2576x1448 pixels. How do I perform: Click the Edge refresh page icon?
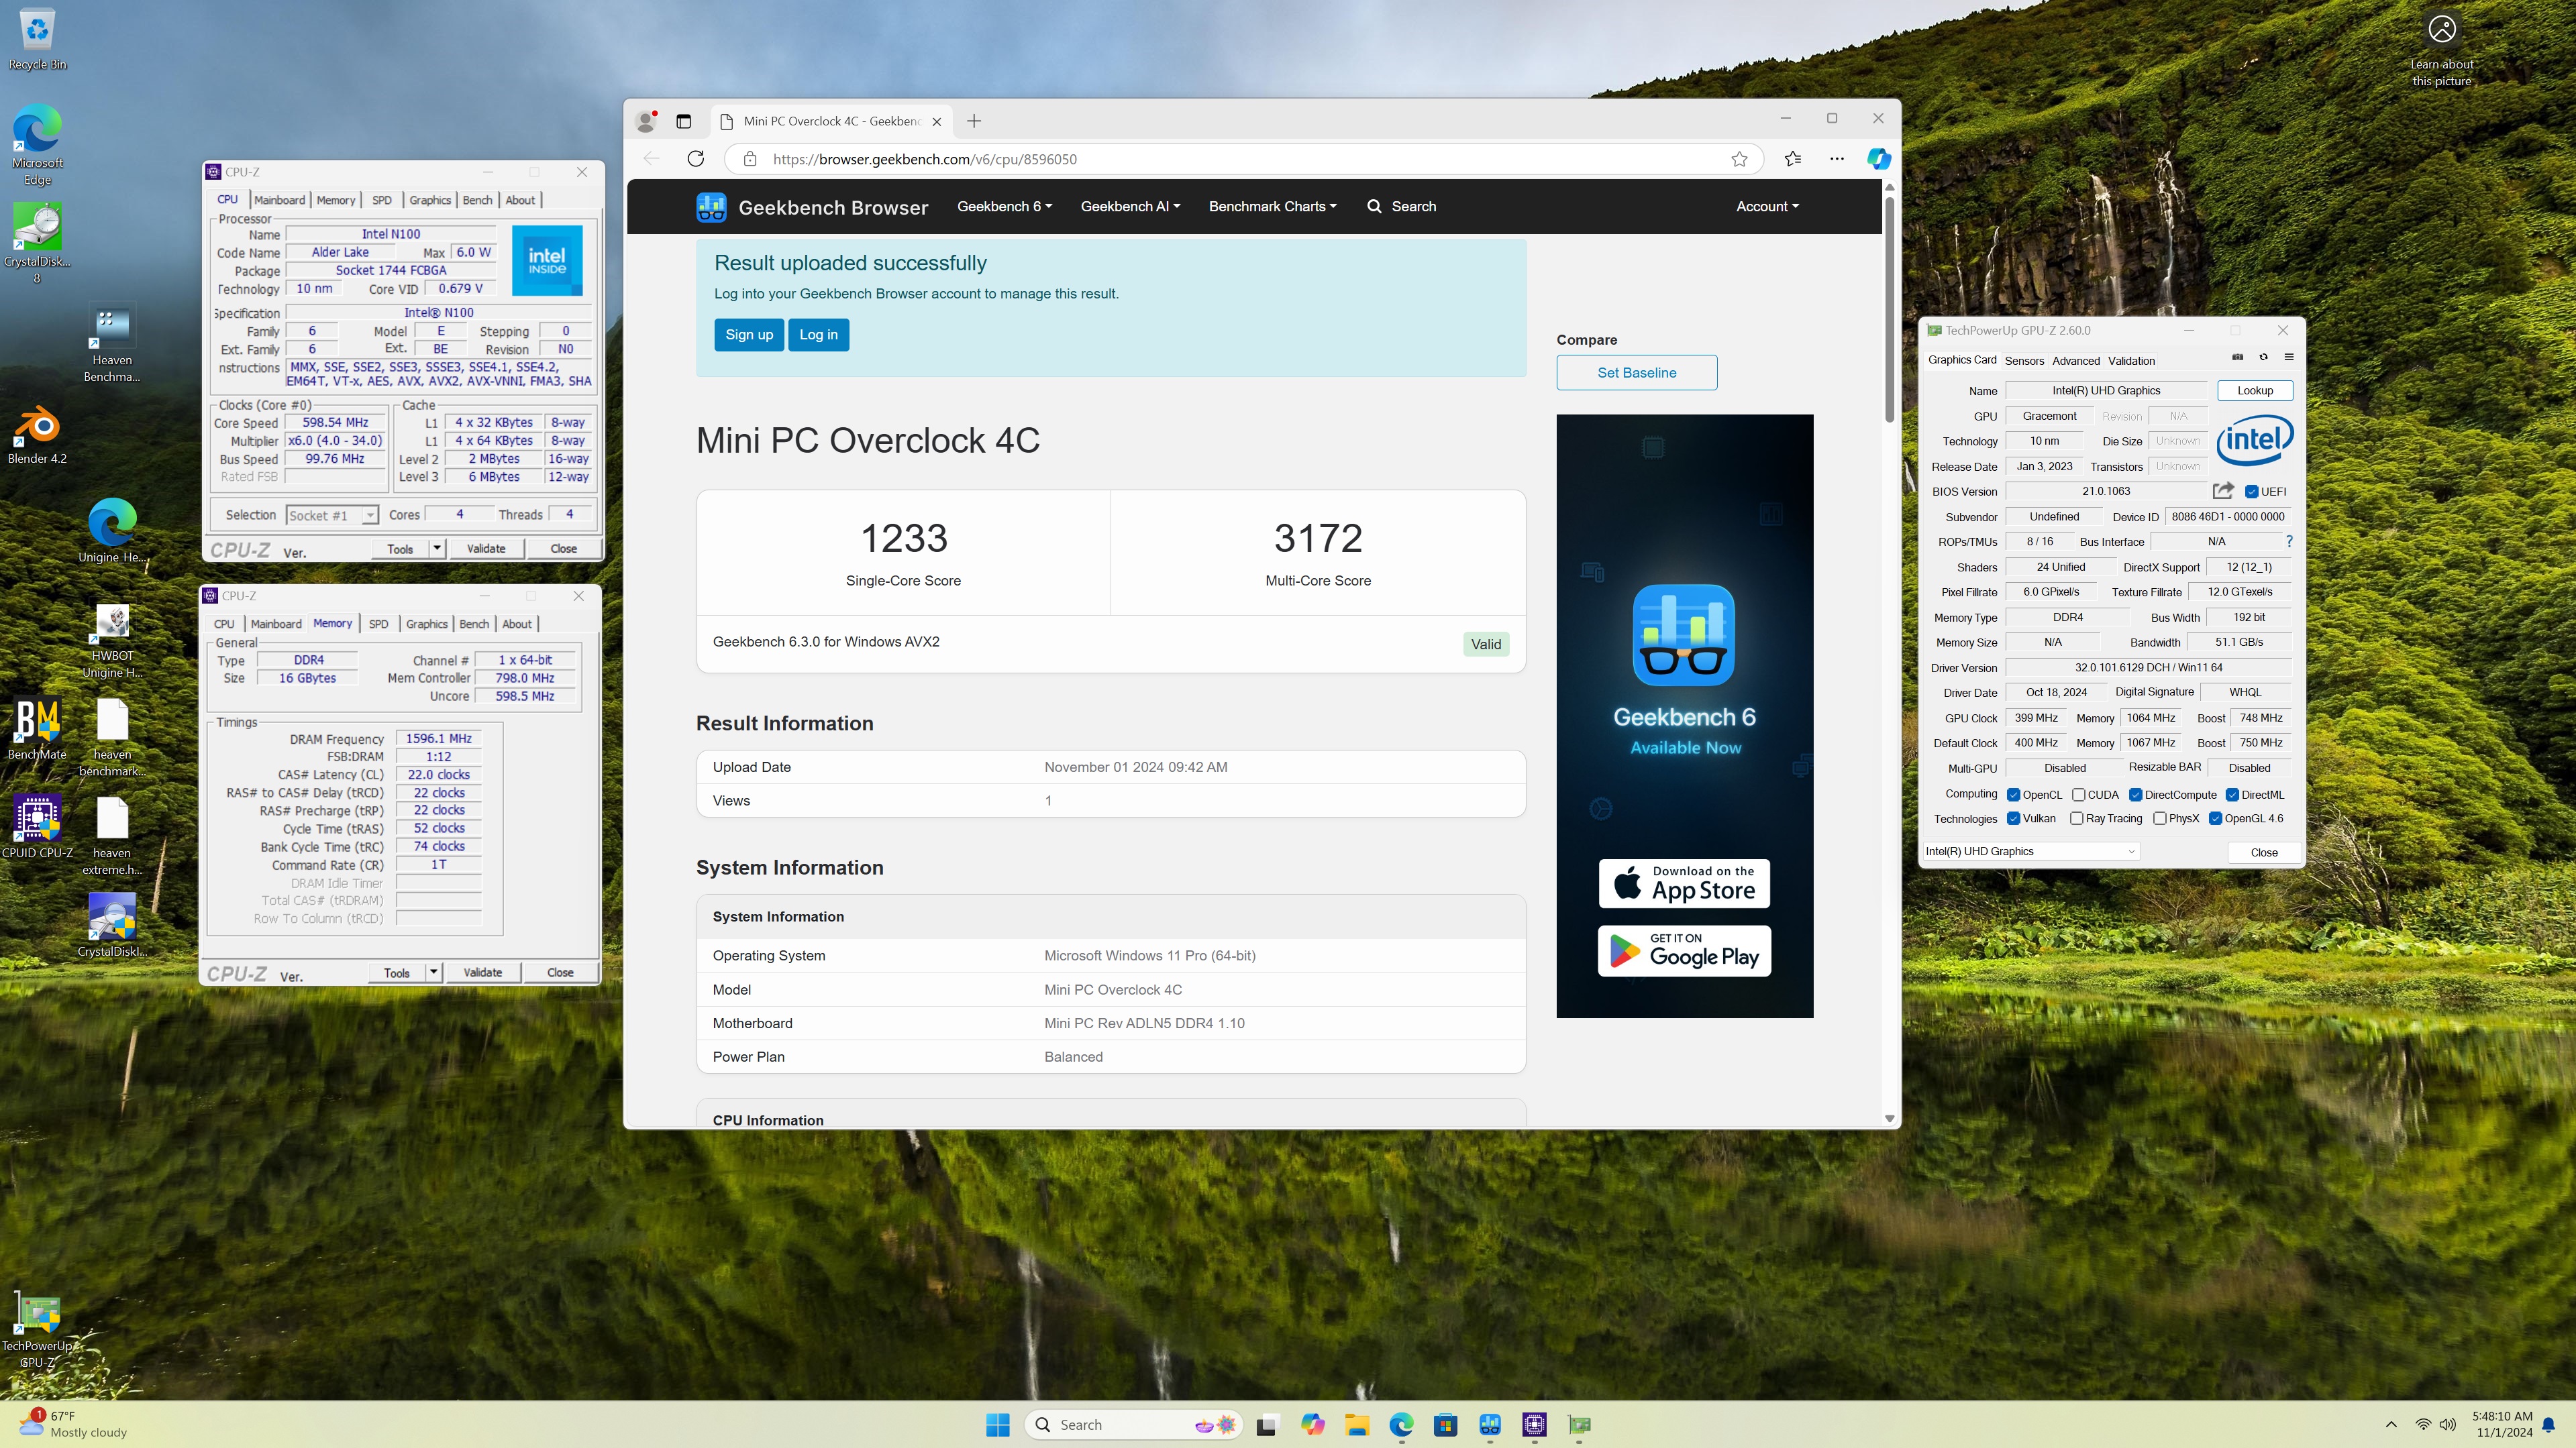click(696, 159)
